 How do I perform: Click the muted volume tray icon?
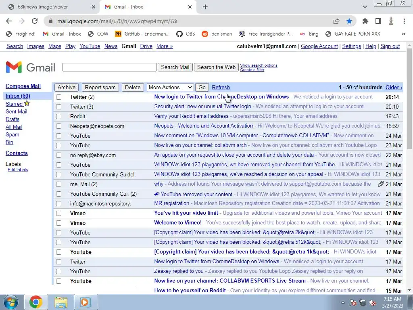point(372,302)
